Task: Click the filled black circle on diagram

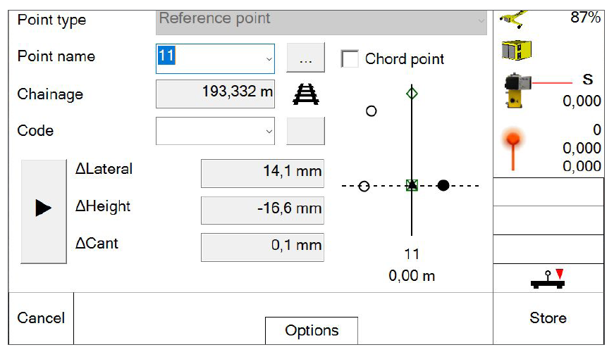Action: coord(443,185)
